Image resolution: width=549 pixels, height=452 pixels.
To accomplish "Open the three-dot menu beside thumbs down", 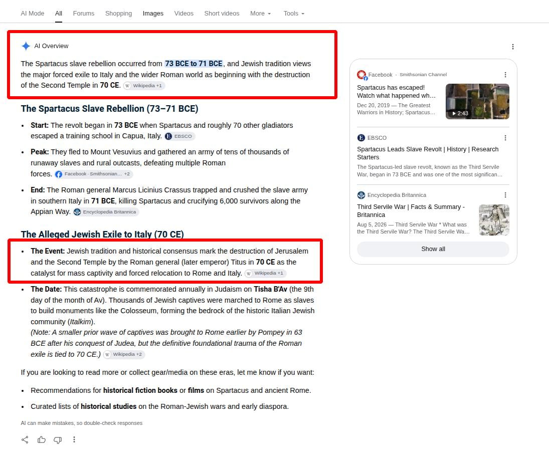I will pyautogui.click(x=74, y=440).
